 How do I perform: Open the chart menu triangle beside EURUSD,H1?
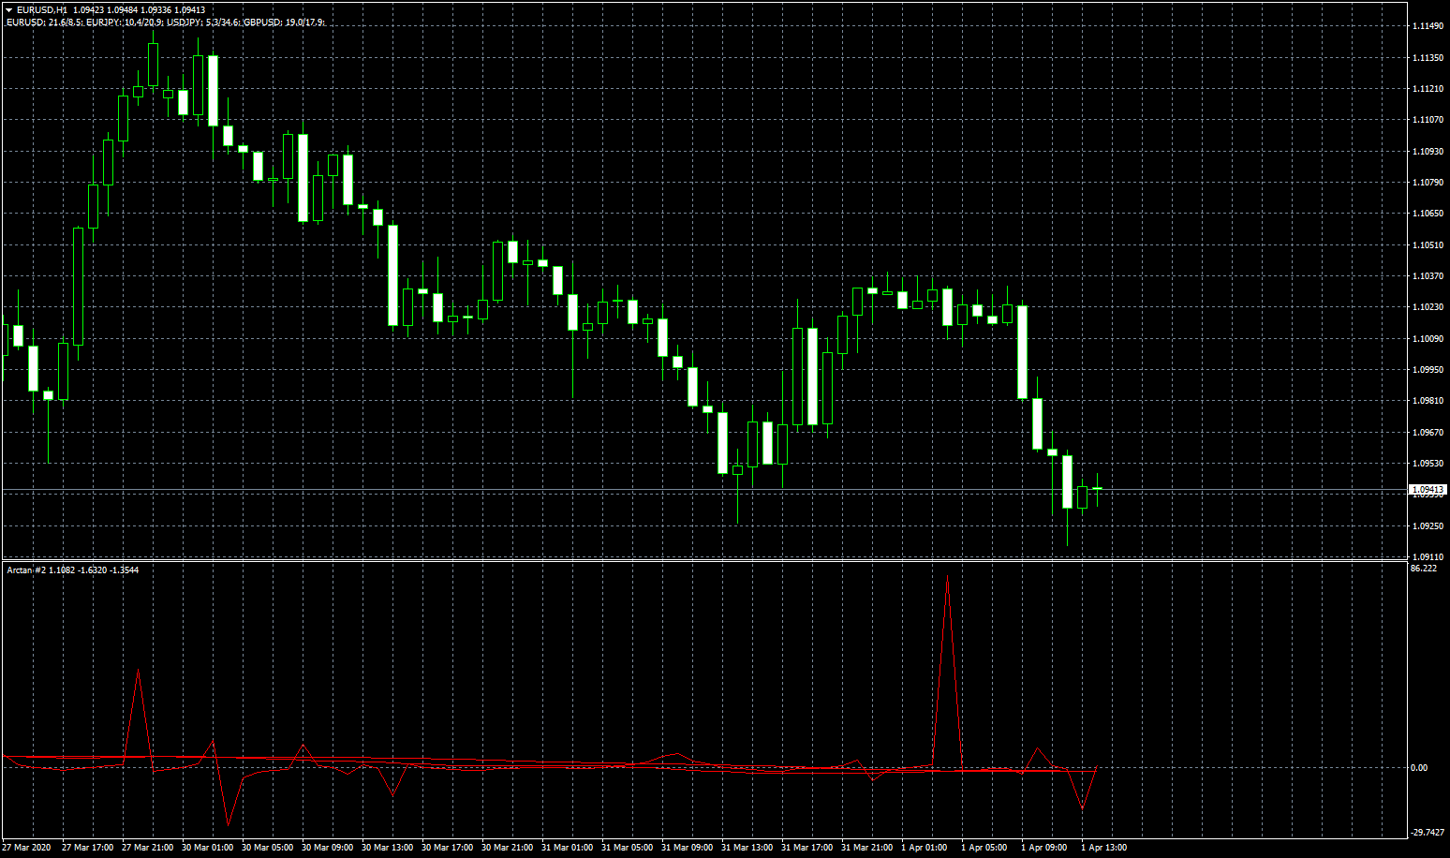[x=8, y=10]
